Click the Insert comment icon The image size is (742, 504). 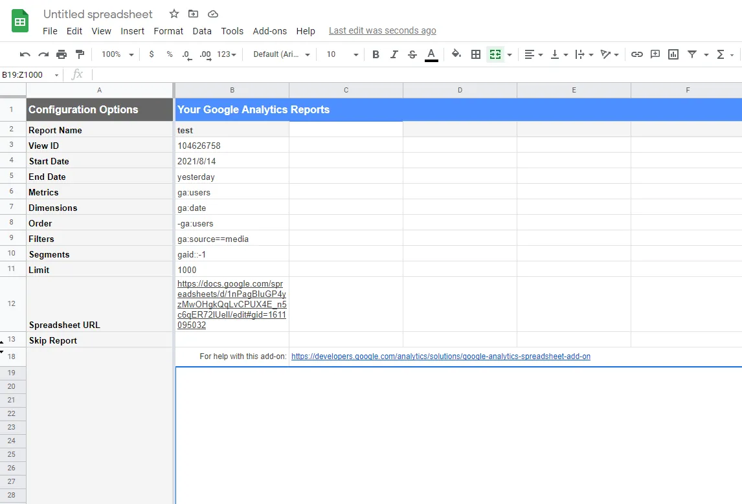(x=655, y=54)
